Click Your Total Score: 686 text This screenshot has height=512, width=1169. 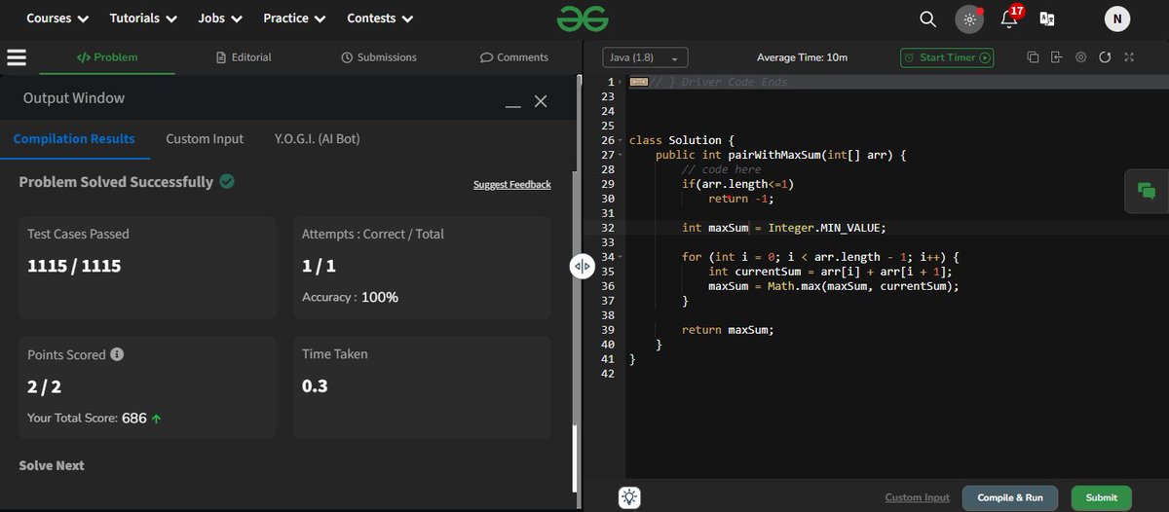94,419
